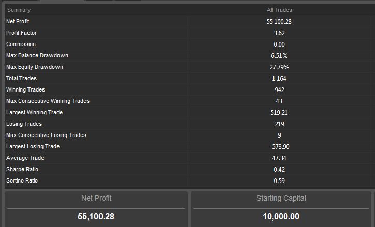Viewport: 375px width, 227px height.
Task: Select the Losing Trades row label
Action: click(24, 124)
